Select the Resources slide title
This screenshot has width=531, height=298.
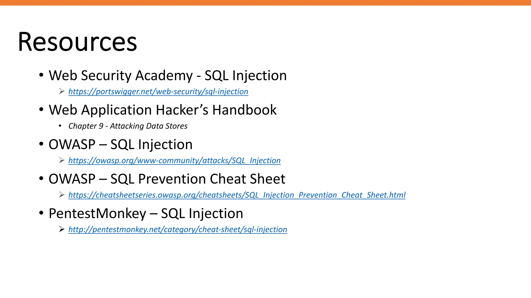pos(78,42)
